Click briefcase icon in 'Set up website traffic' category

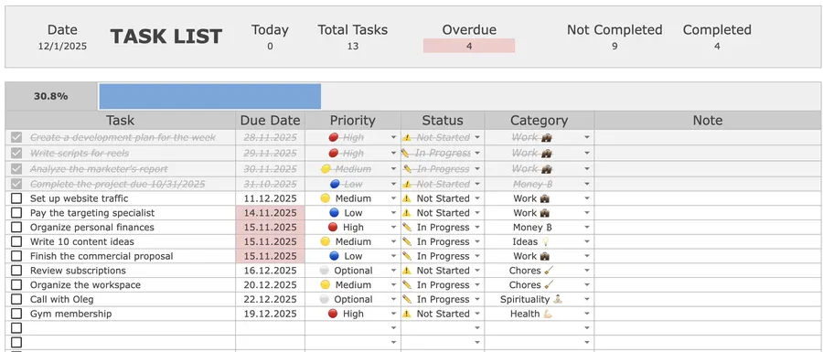[x=545, y=198]
